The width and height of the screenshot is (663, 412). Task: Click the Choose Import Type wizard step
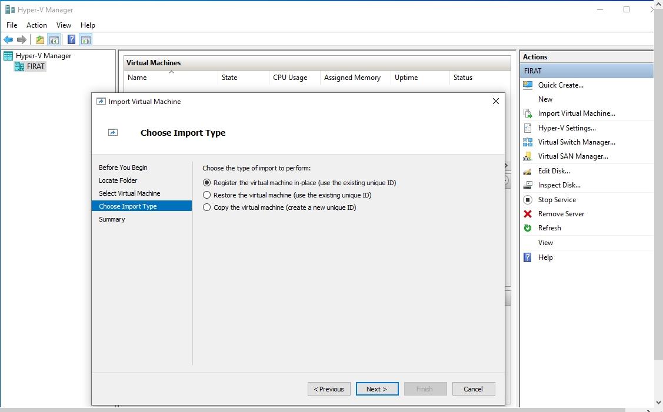(142, 206)
